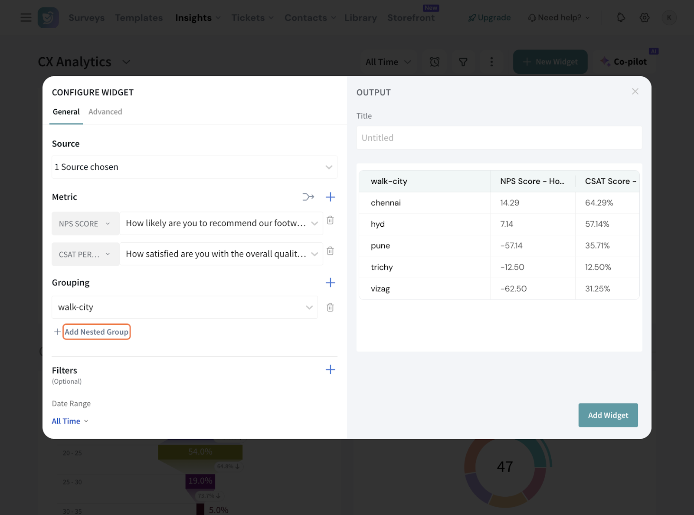Select the General tab

point(66,112)
